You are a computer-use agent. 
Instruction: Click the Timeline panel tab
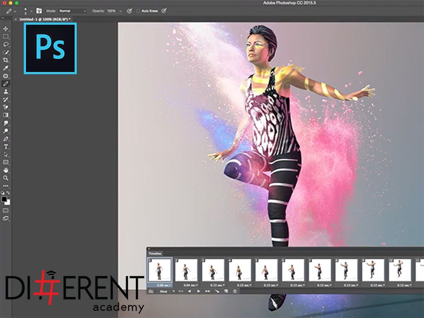pos(155,254)
